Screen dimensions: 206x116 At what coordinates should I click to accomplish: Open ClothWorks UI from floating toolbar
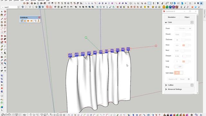pos(22,21)
